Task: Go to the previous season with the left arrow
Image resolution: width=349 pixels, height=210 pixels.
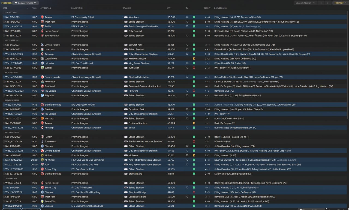Action: coord(321,3)
